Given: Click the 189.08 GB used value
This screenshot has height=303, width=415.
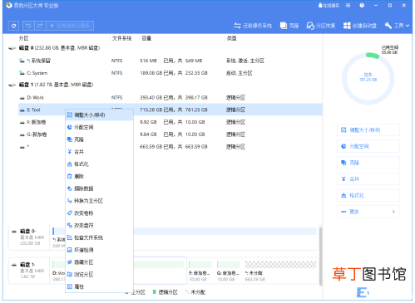Looking at the screenshot, I should (x=151, y=73).
